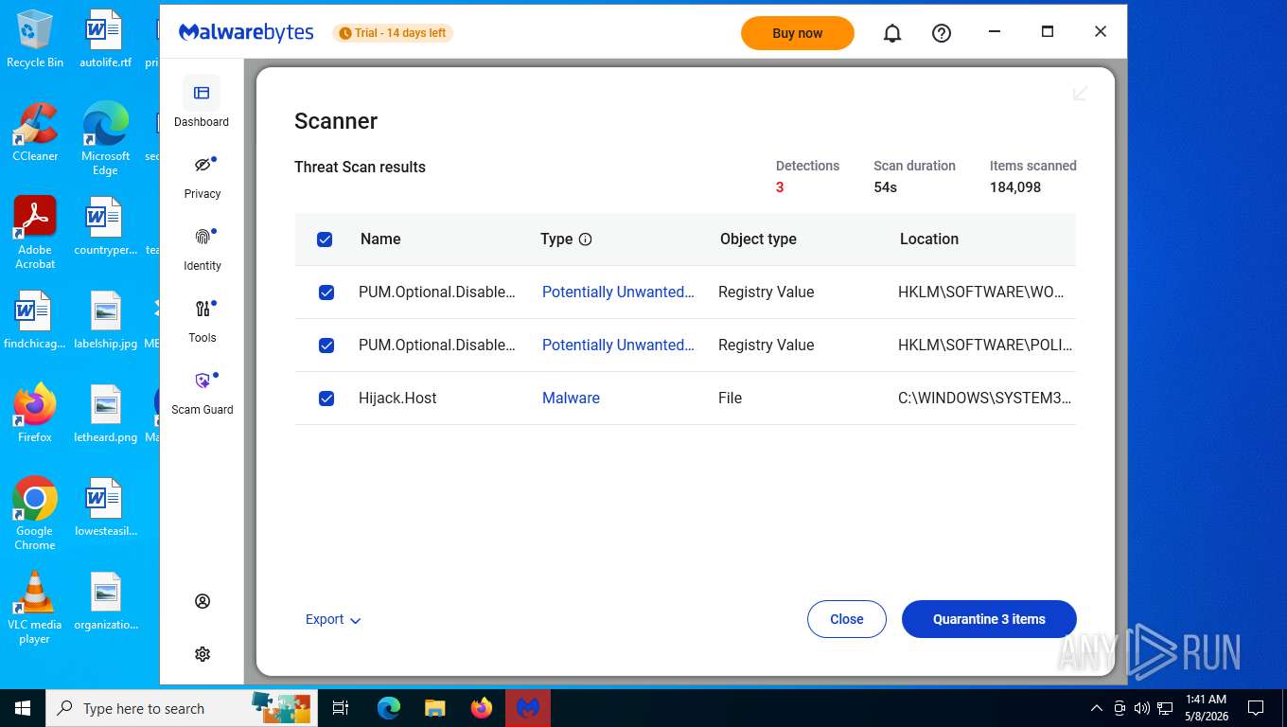Click Buy now button
Image resolution: width=1287 pixels, height=727 pixels.
coord(798,33)
